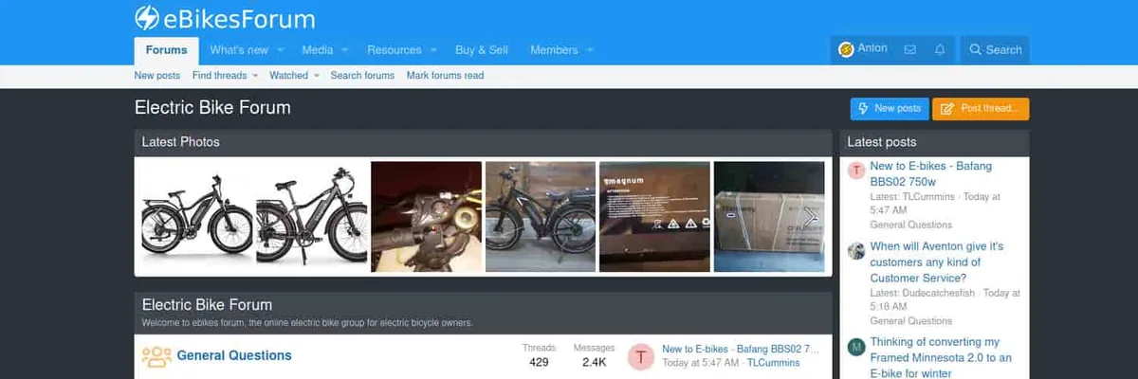Click the 'Messages 2.4K' count

[594, 355]
